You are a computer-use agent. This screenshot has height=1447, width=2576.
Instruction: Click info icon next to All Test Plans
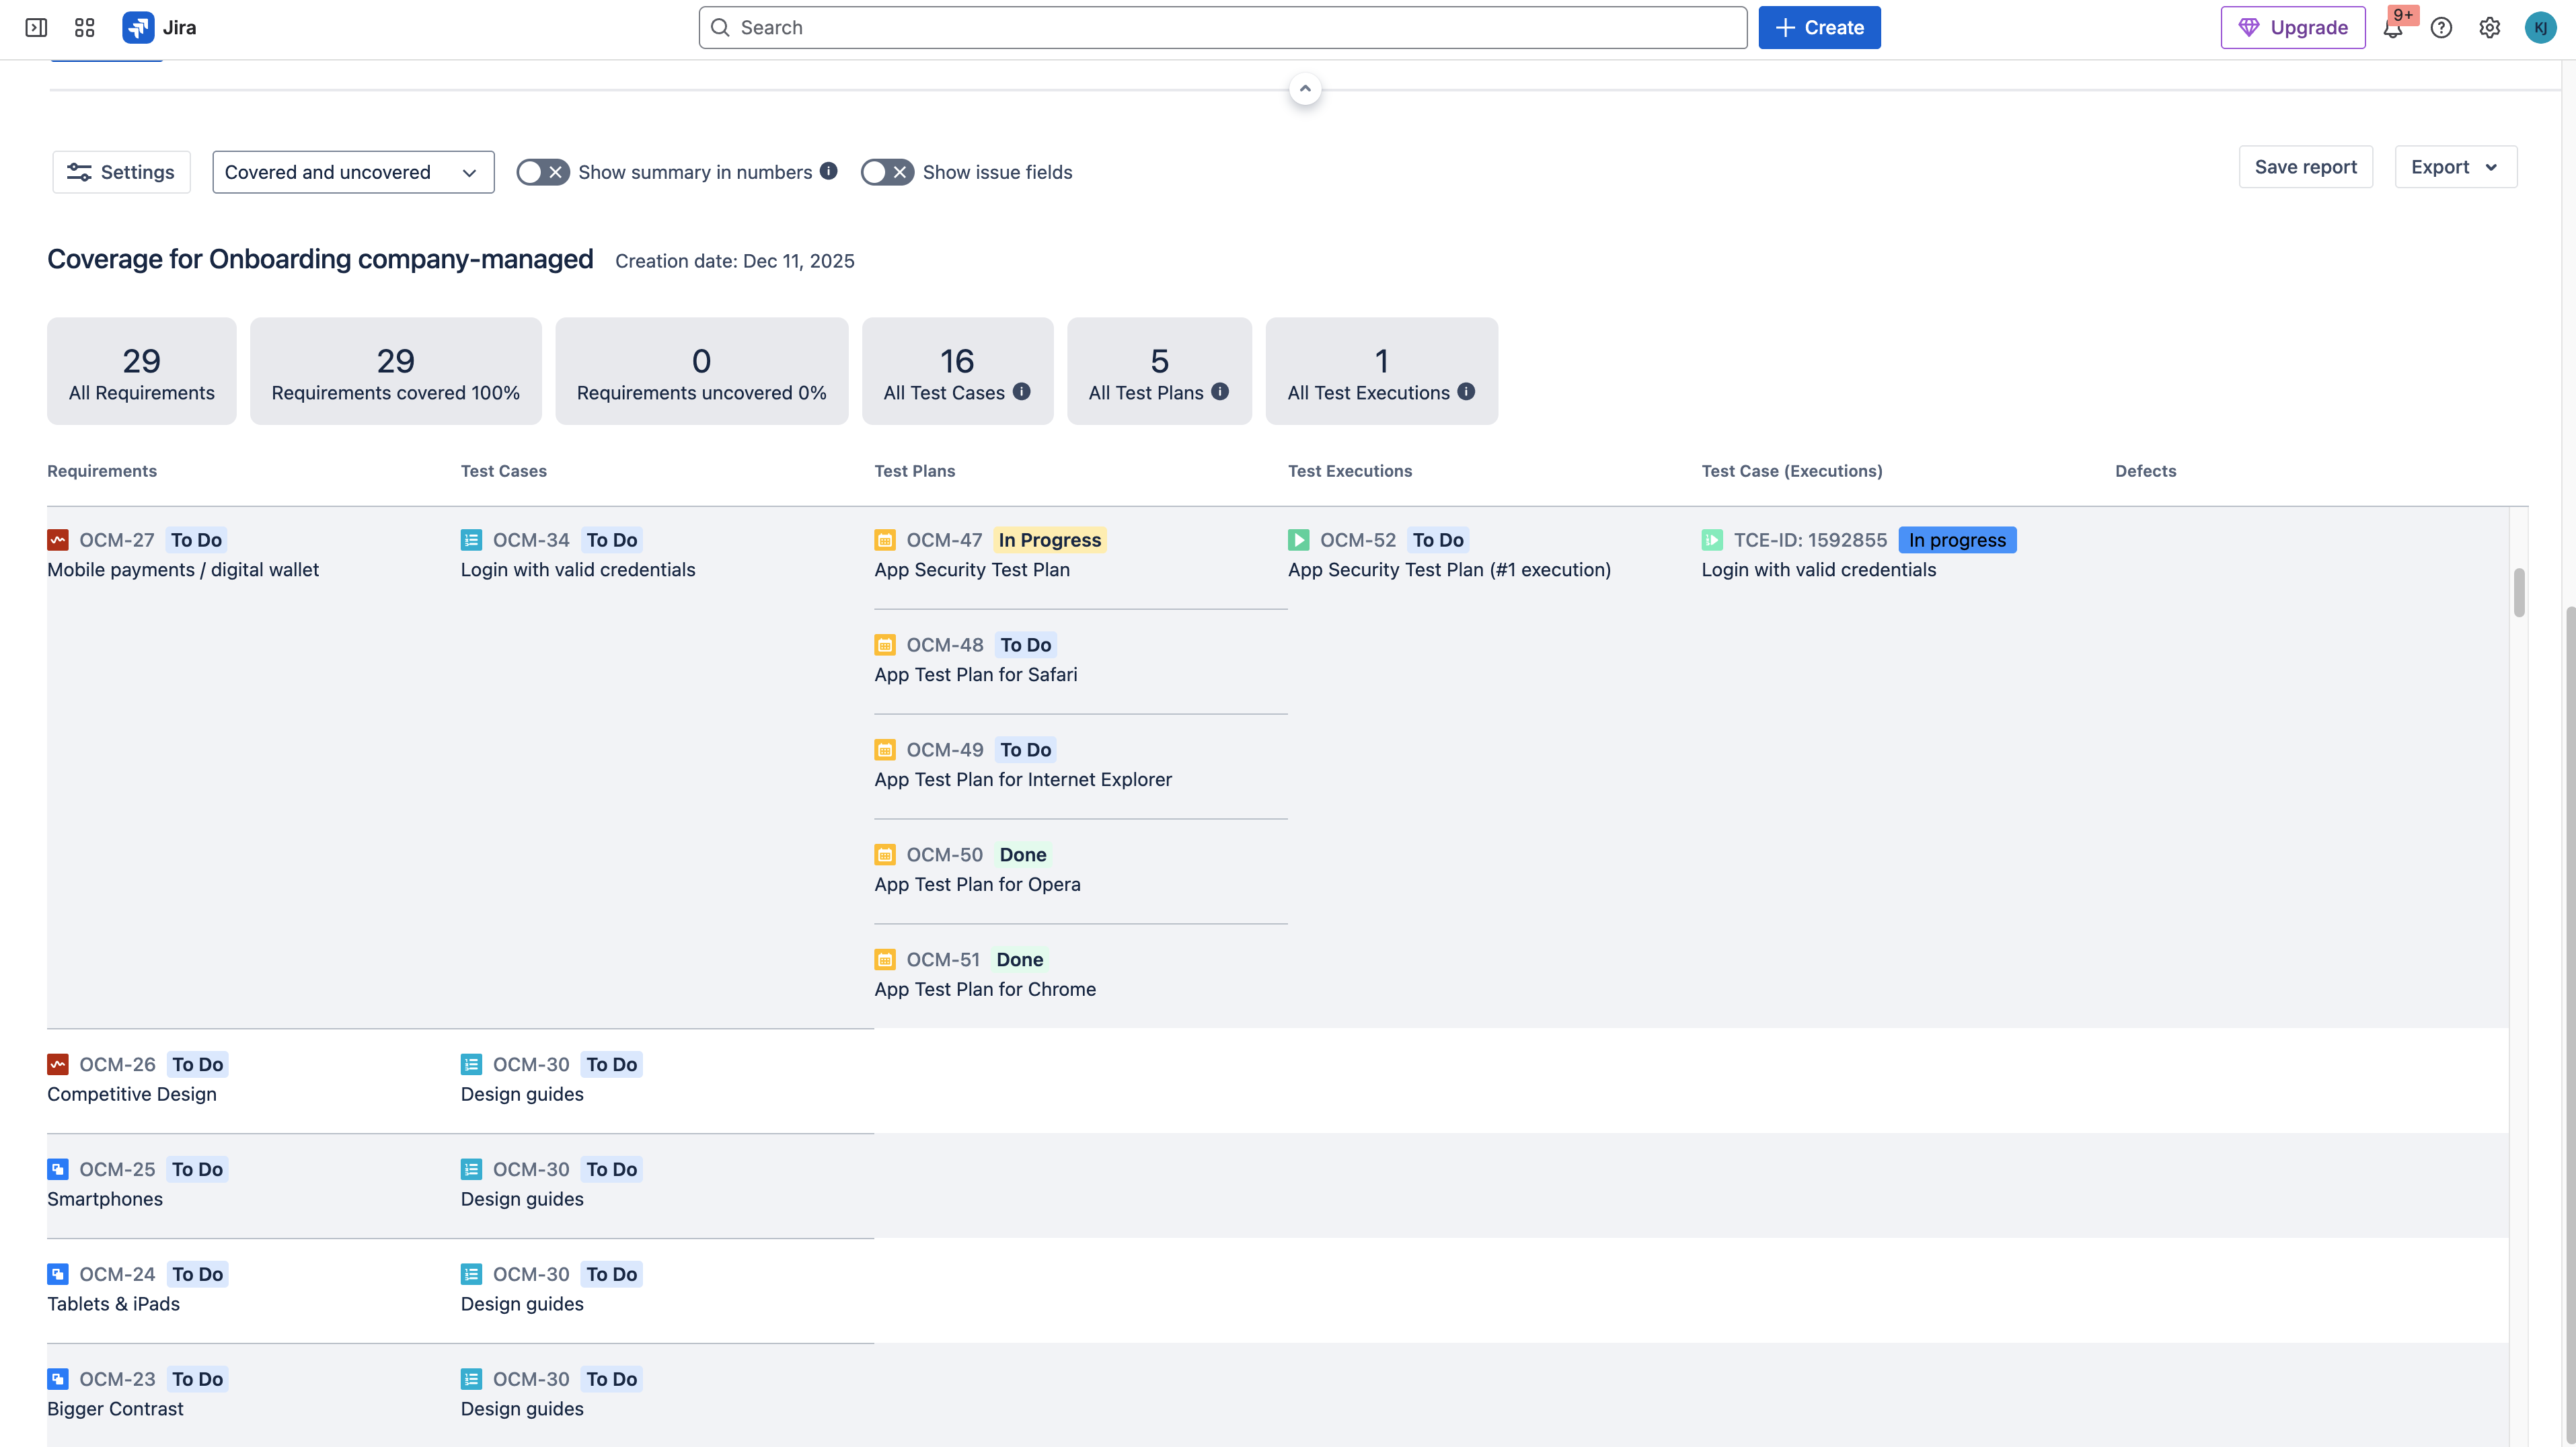point(1220,392)
